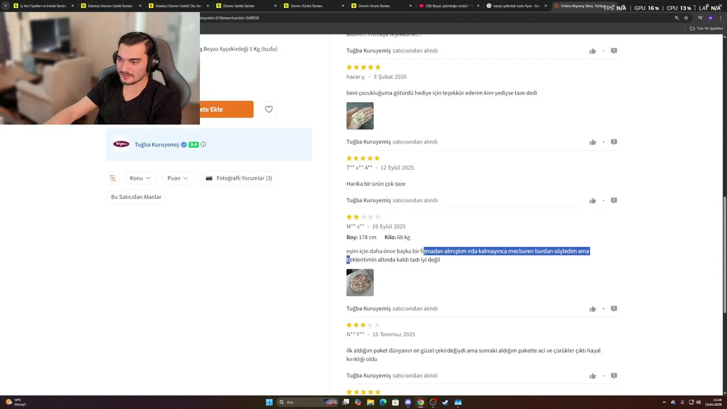The height and width of the screenshot is (409, 727).
Task: Open hacer y. review photo thumbnail
Action: (x=360, y=116)
